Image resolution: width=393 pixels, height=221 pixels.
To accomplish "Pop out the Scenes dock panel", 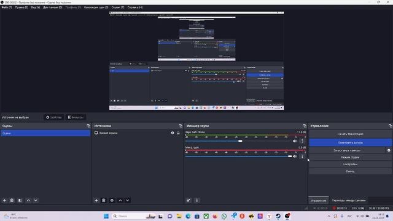I will 88,126.
